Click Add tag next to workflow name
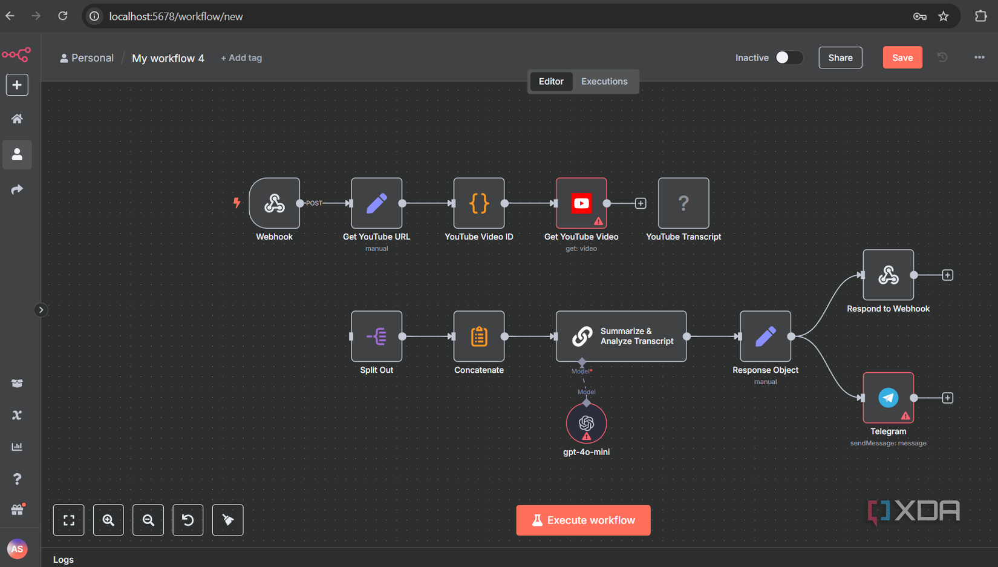This screenshot has width=998, height=567. (241, 57)
